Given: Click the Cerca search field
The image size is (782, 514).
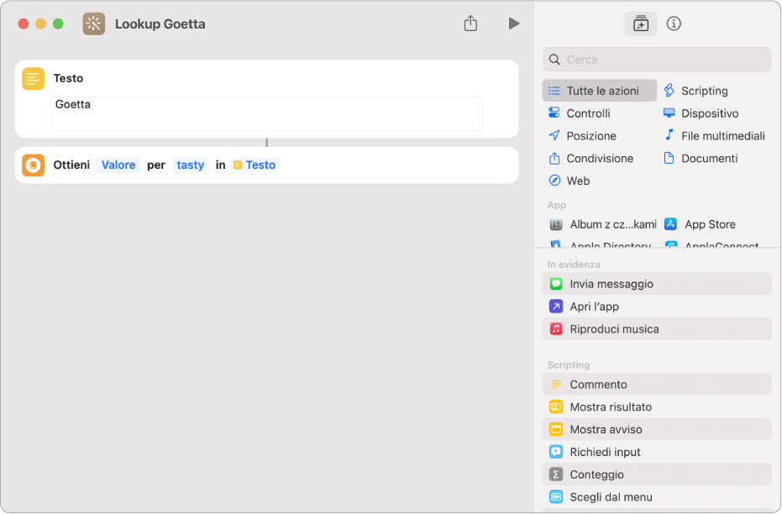Looking at the screenshot, I should [656, 60].
